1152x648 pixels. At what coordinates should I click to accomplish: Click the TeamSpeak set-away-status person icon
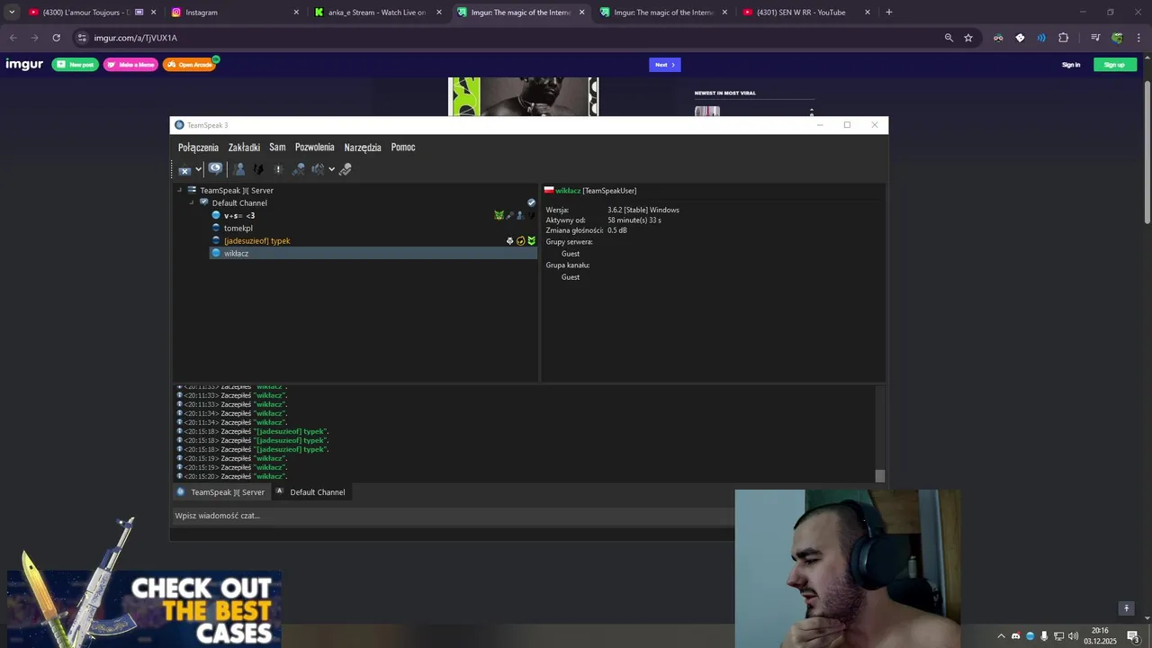pyautogui.click(x=238, y=169)
